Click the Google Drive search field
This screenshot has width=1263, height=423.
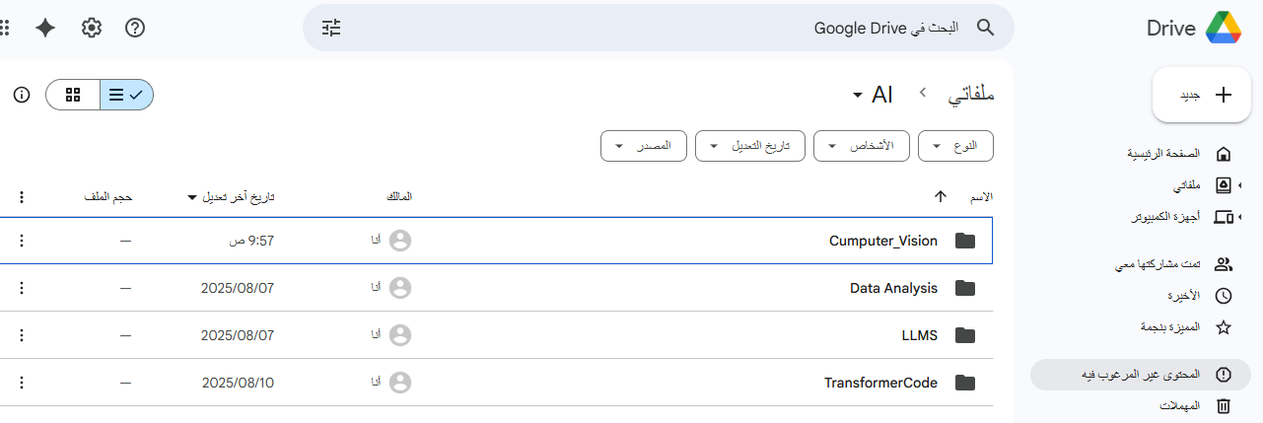(x=658, y=28)
